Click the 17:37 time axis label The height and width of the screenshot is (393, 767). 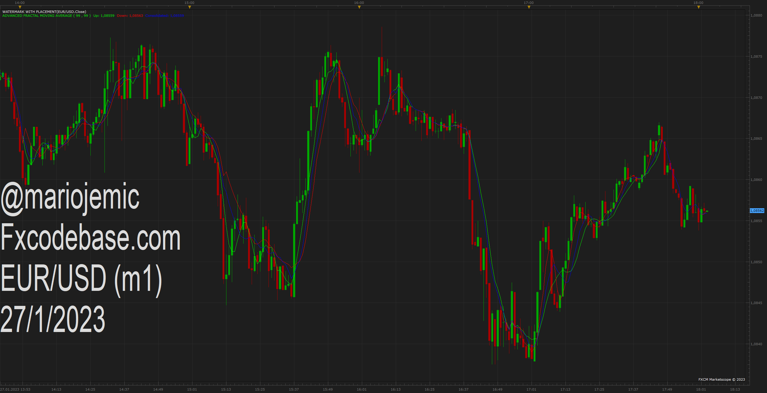pyautogui.click(x=633, y=389)
